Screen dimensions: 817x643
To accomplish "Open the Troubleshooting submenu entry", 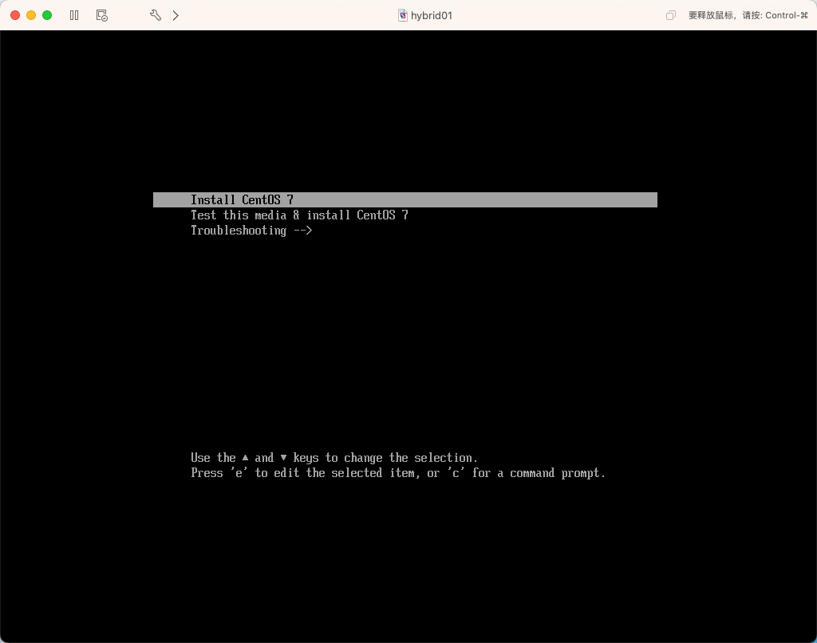I will tap(251, 231).
